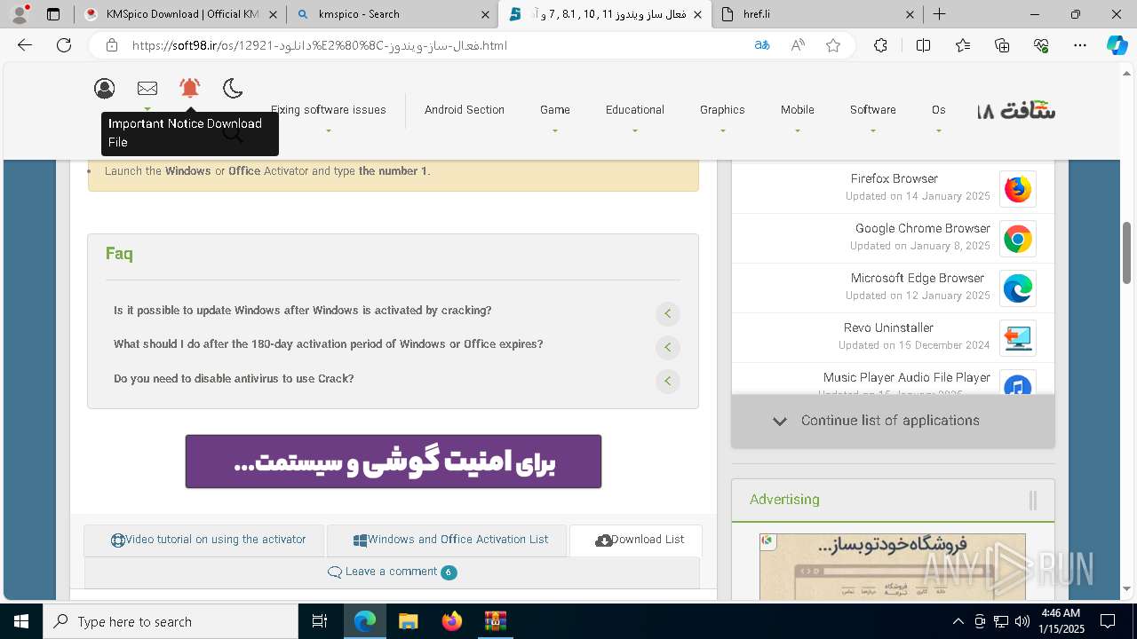The image size is (1137, 639).
Task: Switch to Windows and Office Activation List tab
Action: coord(447,540)
